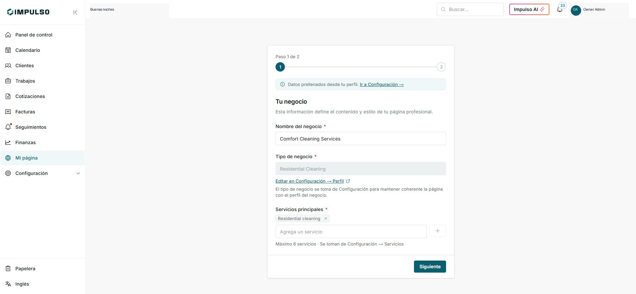Click the plus icon to add service
636x294 pixels.
click(x=437, y=231)
